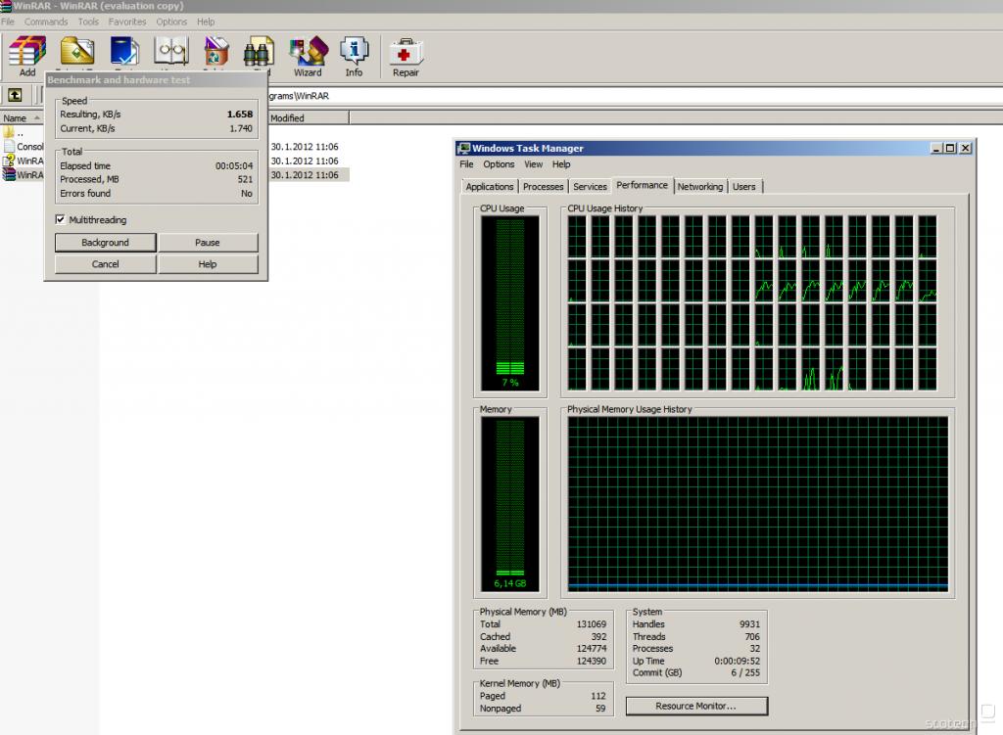1003x735 pixels.
Task: Click the Commit (GB) value 6 / 255
Action: [x=745, y=672]
